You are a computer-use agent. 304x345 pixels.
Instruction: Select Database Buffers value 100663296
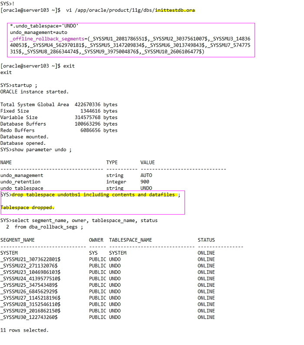(87, 124)
